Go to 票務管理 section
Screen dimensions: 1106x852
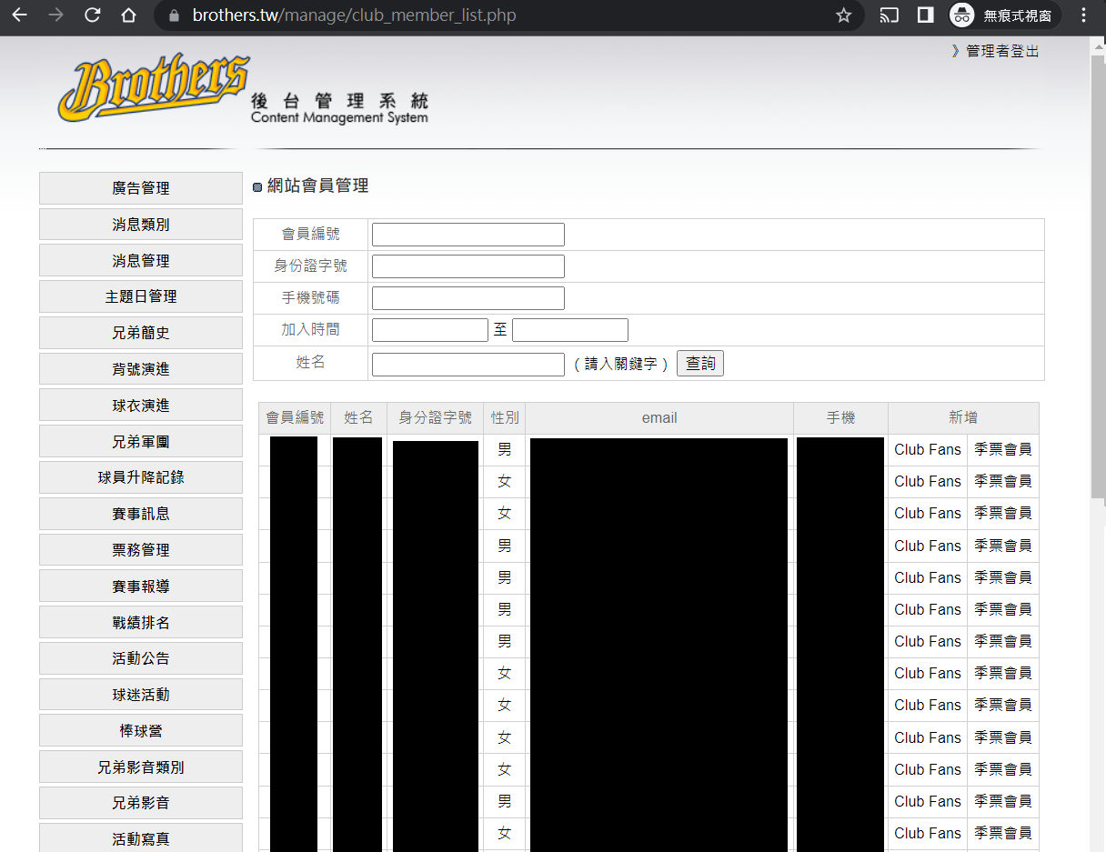(141, 550)
